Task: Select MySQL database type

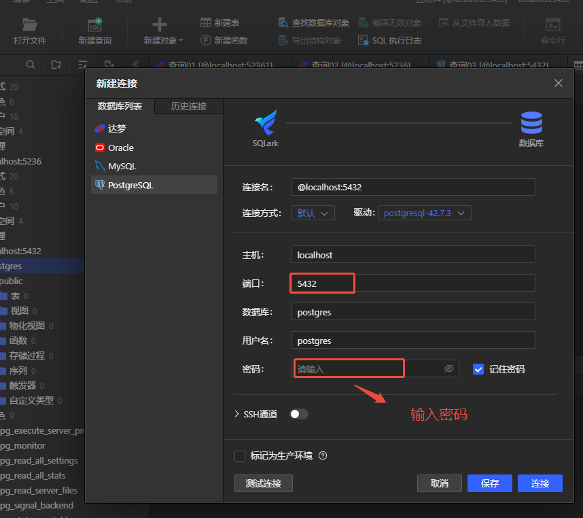Action: [x=154, y=167]
